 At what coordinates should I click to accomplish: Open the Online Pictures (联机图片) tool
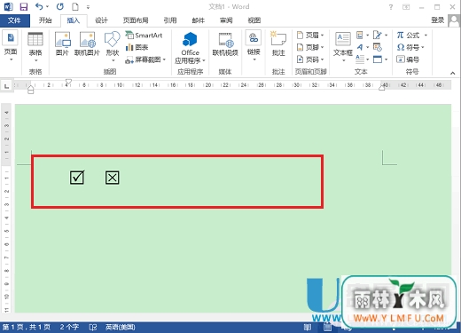87,44
